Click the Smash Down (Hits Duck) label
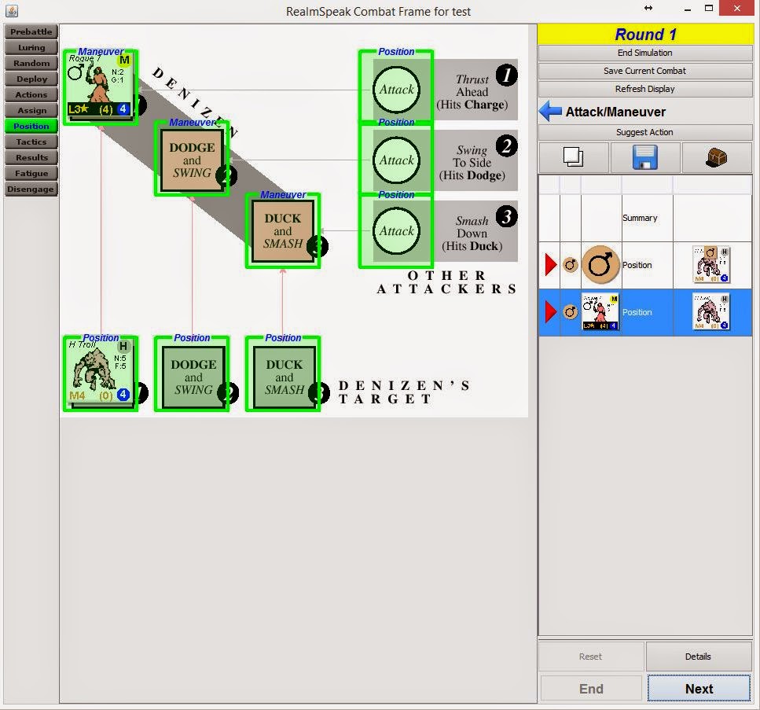760x710 pixels. pos(472,234)
